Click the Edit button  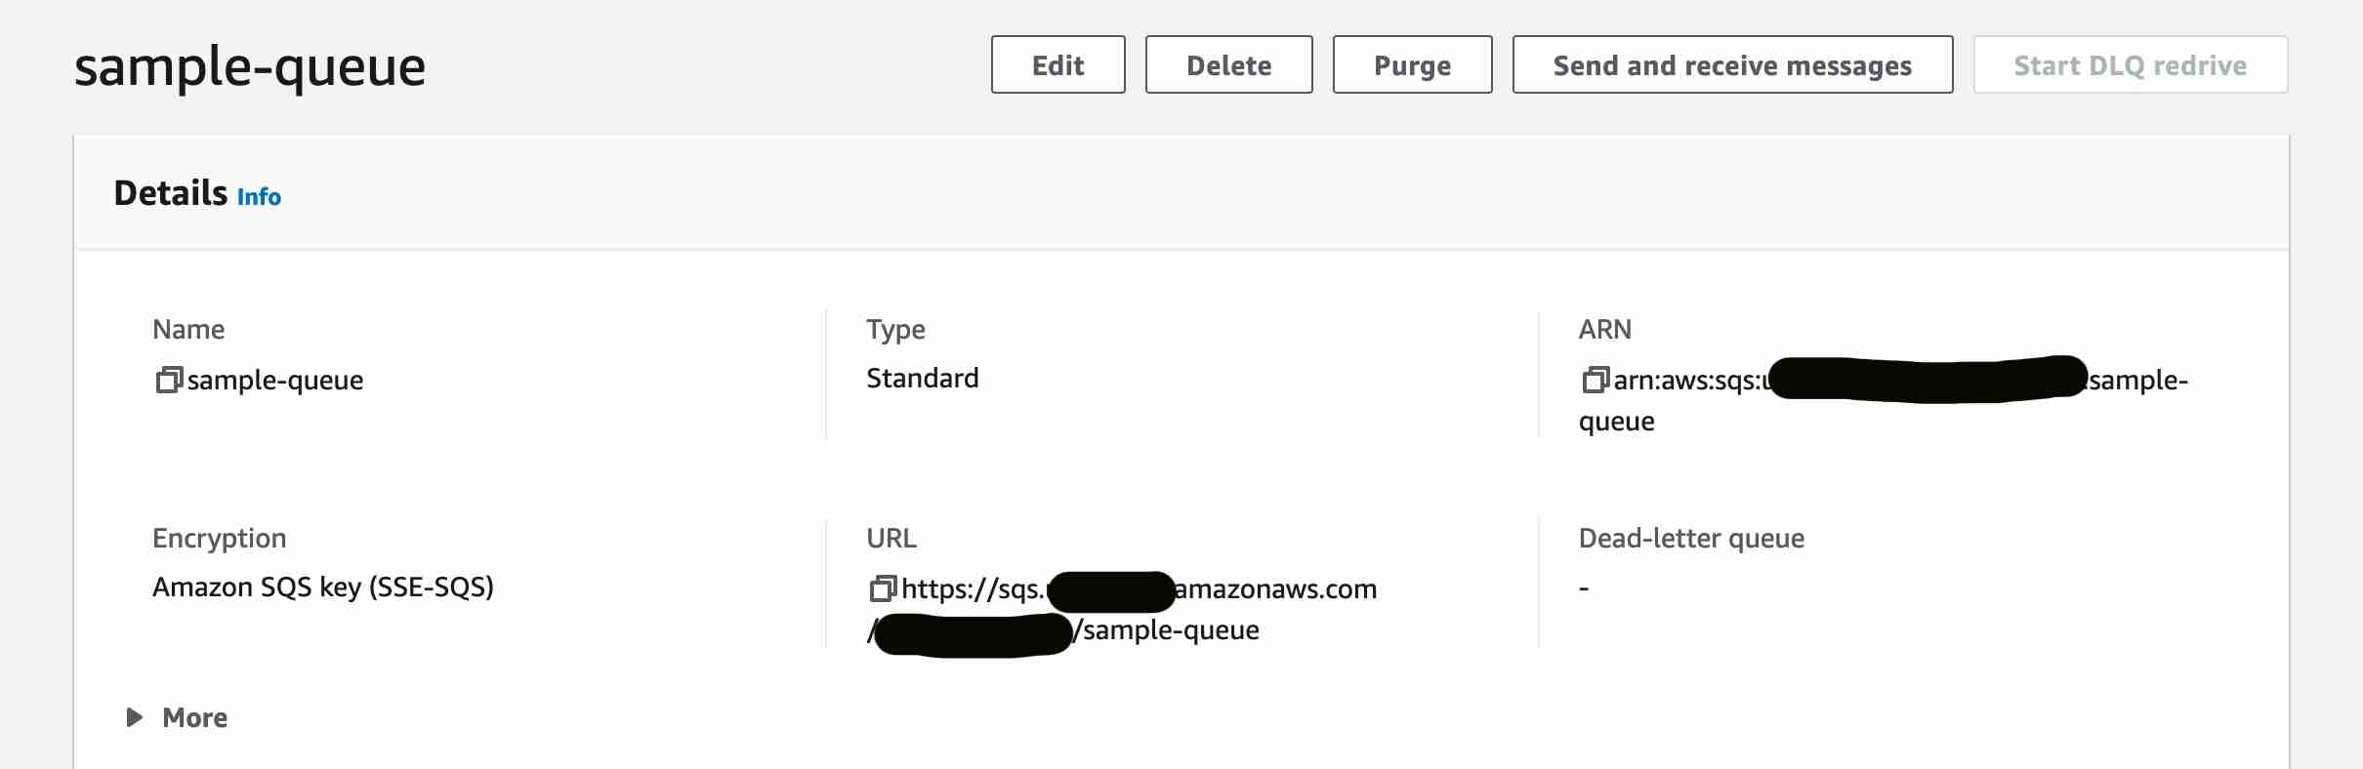point(1057,65)
